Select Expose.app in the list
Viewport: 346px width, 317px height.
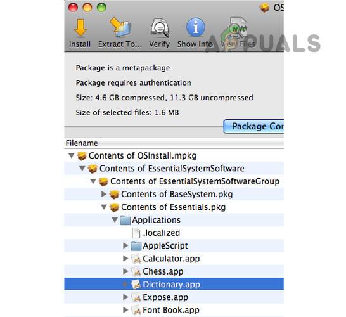[174, 297]
